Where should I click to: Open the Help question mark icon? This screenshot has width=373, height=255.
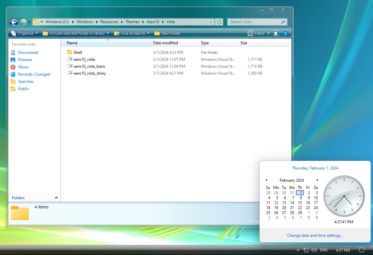coord(285,34)
